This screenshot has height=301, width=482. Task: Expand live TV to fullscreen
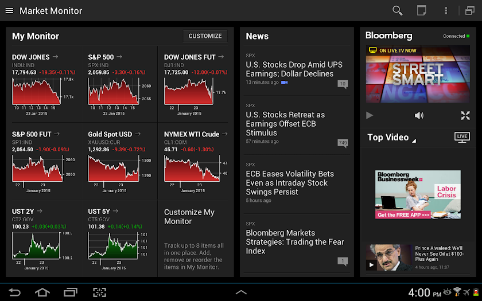[x=465, y=115]
